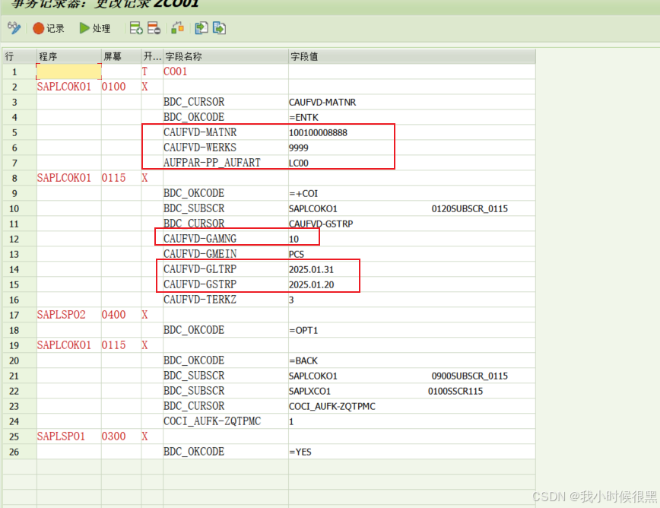This screenshot has height=508, width=660.
Task: Click the X start flag in row 17
Action: tap(144, 315)
